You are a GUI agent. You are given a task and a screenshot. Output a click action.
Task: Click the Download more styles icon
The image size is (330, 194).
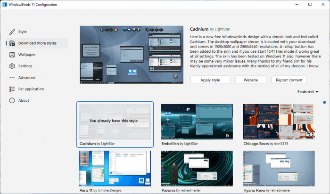12,43
